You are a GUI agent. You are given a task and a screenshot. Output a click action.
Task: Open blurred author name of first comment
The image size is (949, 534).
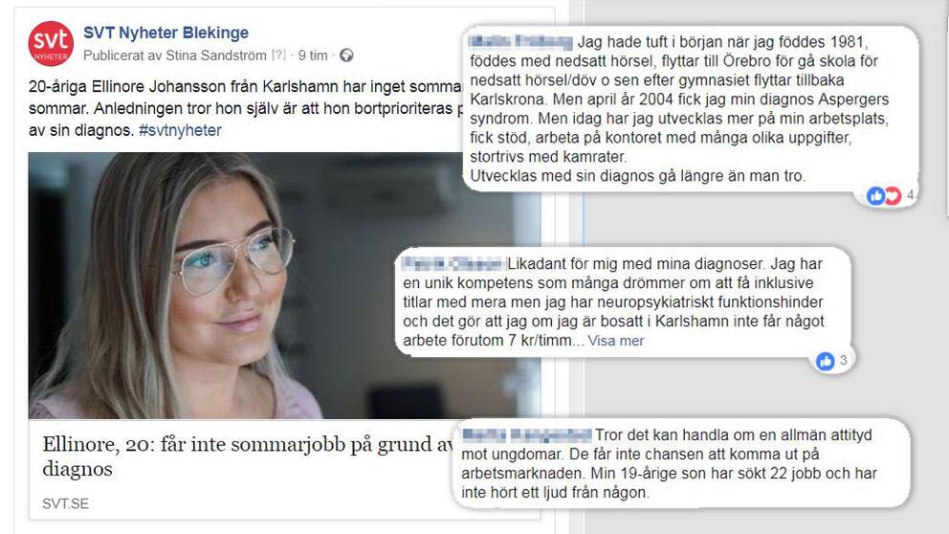[520, 42]
